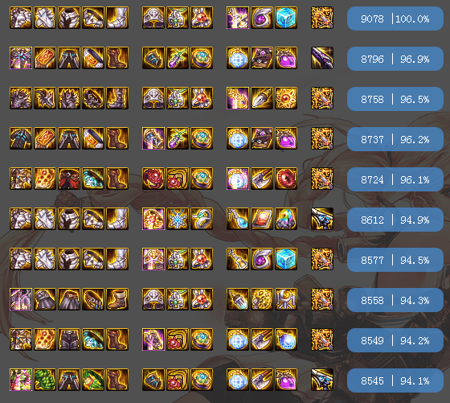This screenshot has width=450, height=403.
Task: Select the golden honeycomb icon in 8558 row
Action: tap(262, 299)
